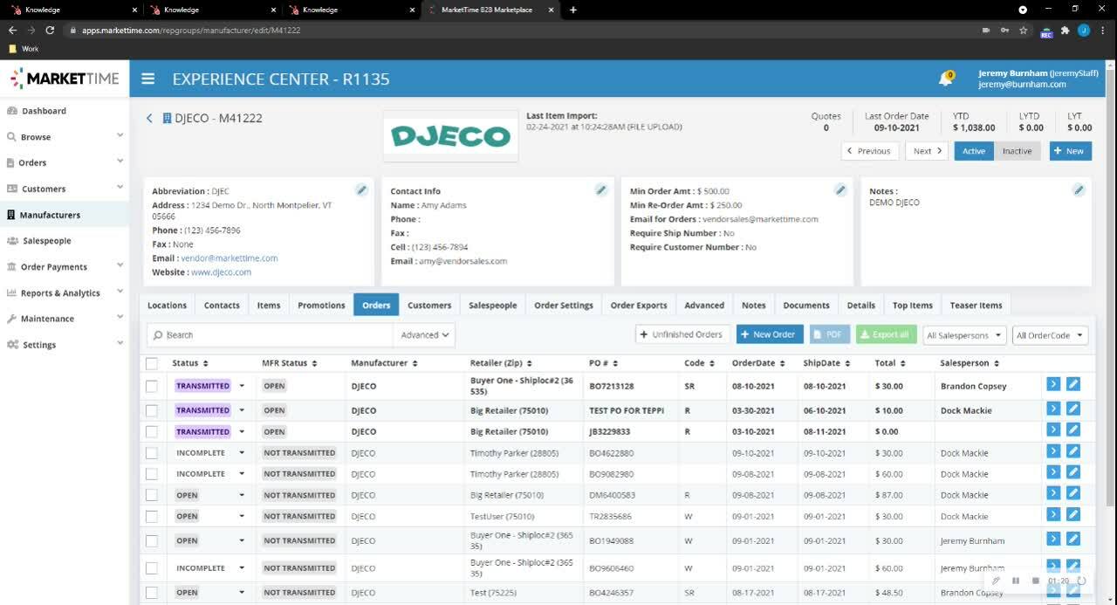Check the box for order BO4622880

(152, 453)
